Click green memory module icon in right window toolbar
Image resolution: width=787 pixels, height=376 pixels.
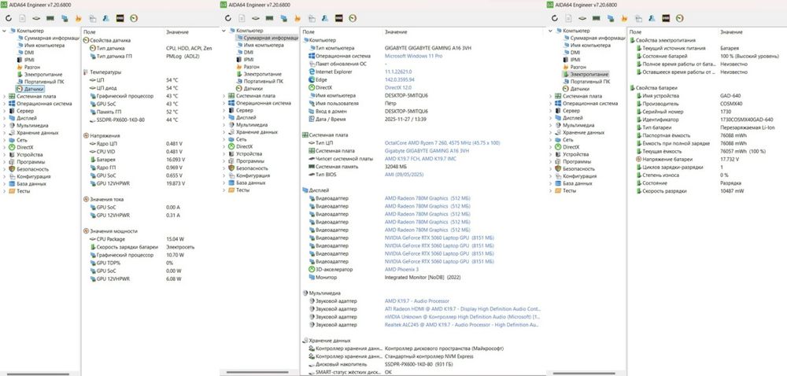597,18
